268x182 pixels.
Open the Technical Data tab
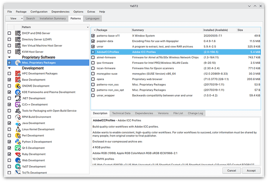pyautogui.click(x=121, y=113)
